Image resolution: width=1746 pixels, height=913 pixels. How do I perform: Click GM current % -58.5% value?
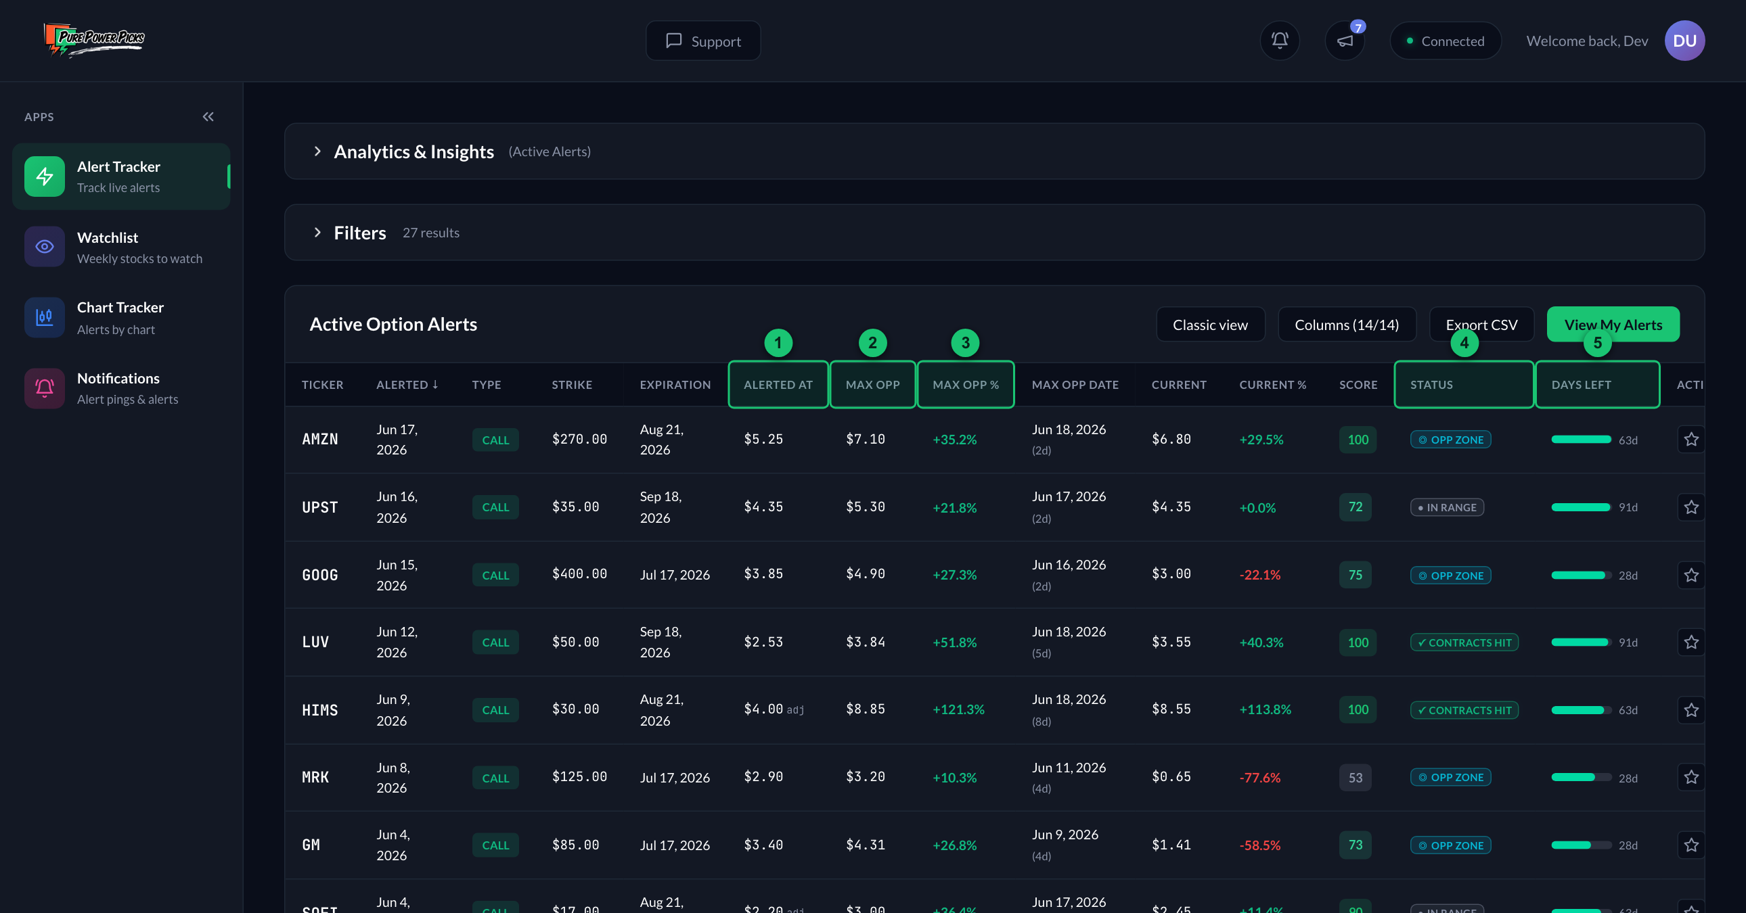tap(1260, 845)
